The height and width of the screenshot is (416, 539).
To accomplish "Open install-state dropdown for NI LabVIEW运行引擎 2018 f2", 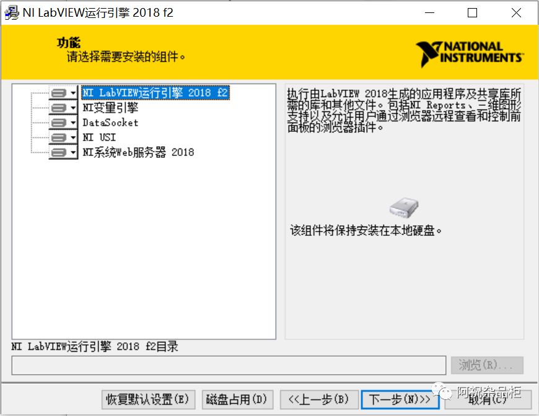I will [64, 93].
